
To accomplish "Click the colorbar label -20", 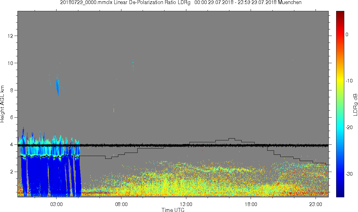I will [x=349, y=127].
